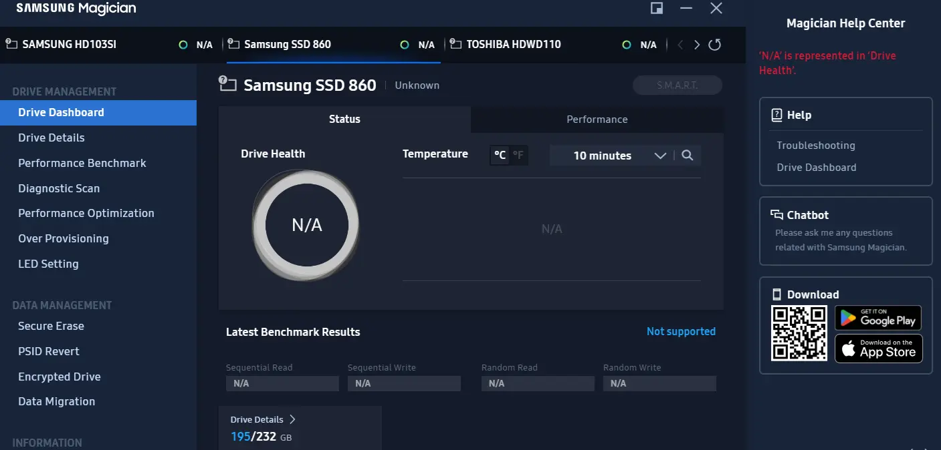Click the temperature search magnifier icon

click(x=687, y=156)
